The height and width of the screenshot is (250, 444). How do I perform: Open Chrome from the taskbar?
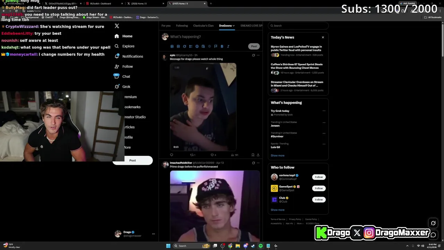[x=230, y=246]
